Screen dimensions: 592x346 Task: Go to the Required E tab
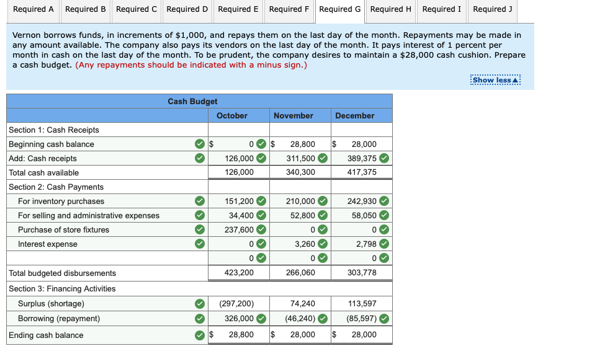[x=238, y=10]
